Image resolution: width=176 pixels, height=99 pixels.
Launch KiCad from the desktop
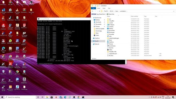tap(10, 49)
